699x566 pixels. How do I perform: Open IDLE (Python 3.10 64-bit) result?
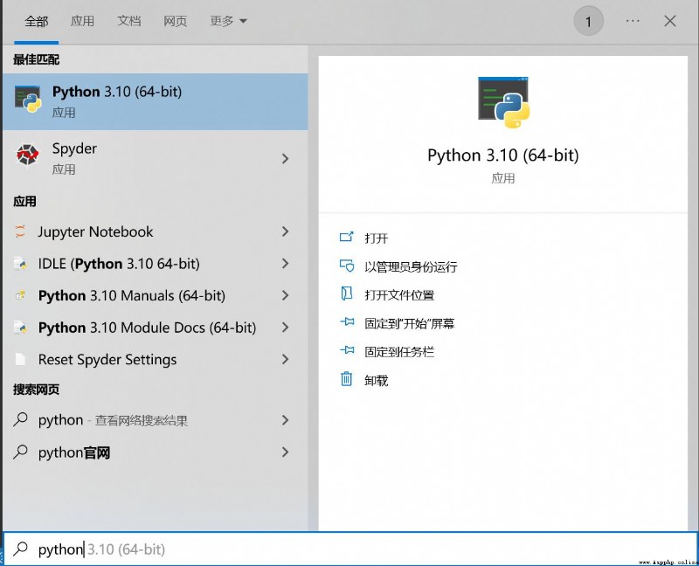point(156,264)
